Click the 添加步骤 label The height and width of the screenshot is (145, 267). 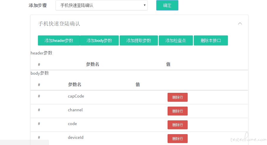(38, 5)
